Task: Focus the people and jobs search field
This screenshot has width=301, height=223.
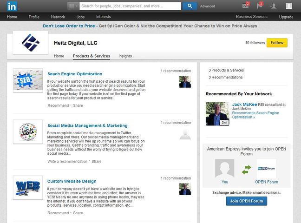Action: click(x=130, y=6)
